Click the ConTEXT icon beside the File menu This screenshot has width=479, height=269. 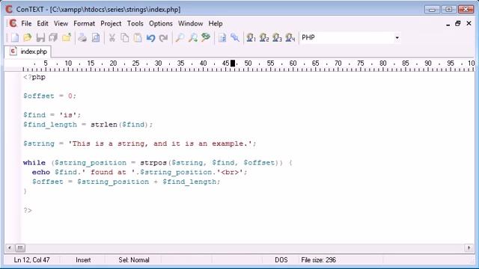click(13, 23)
